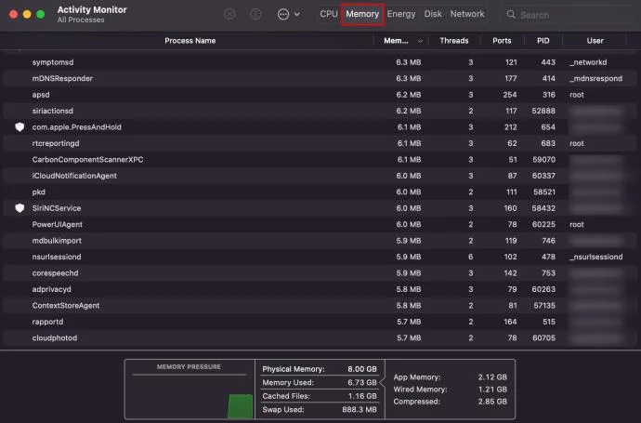The height and width of the screenshot is (423, 641).
Task: Switch to the CPU tab
Action: 329,14
